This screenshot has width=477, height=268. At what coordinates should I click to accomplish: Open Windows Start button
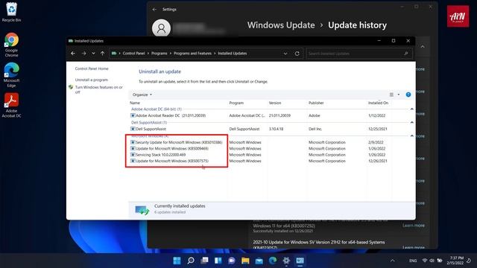pyautogui.click(x=177, y=261)
